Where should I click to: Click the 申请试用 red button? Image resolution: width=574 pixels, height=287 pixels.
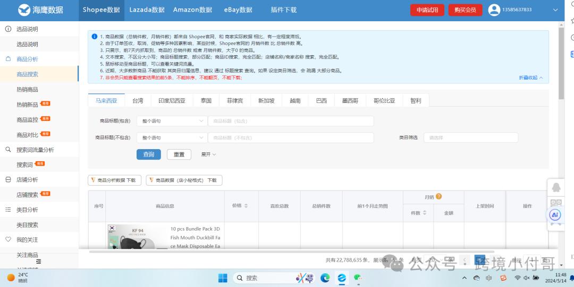coord(427,10)
